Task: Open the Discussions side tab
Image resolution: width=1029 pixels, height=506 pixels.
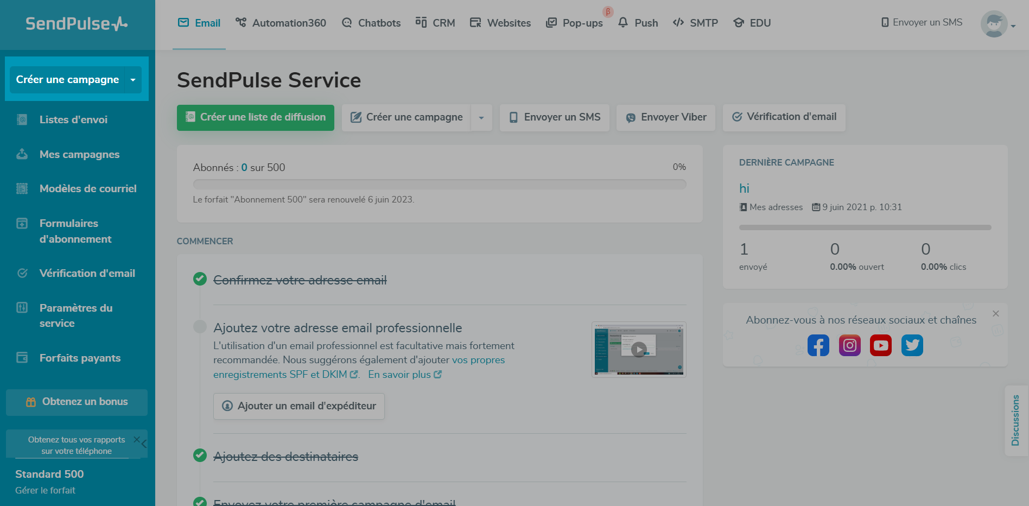Action: (x=1015, y=420)
